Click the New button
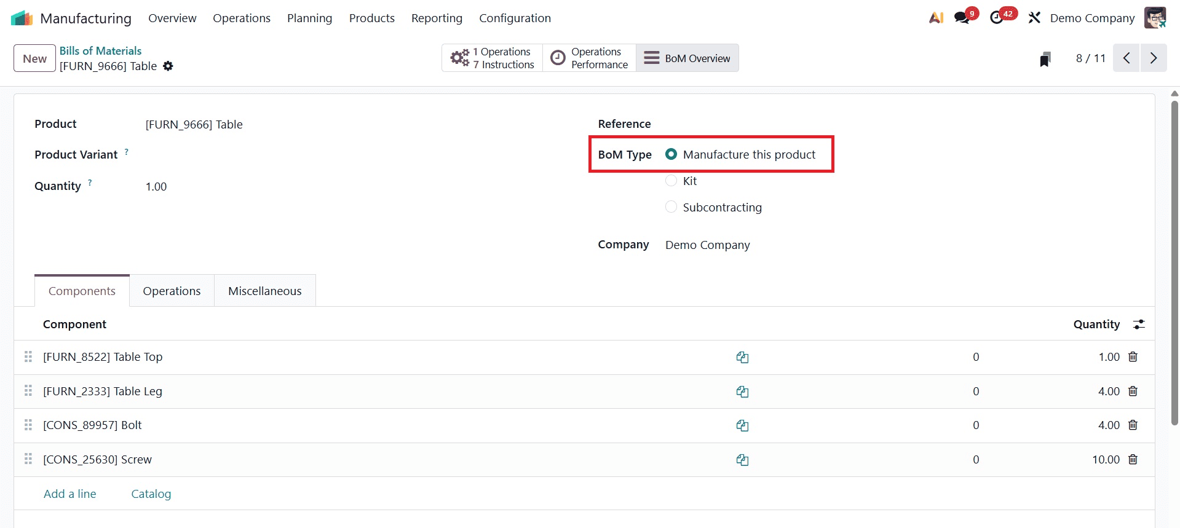1180x528 pixels. pyautogui.click(x=34, y=58)
